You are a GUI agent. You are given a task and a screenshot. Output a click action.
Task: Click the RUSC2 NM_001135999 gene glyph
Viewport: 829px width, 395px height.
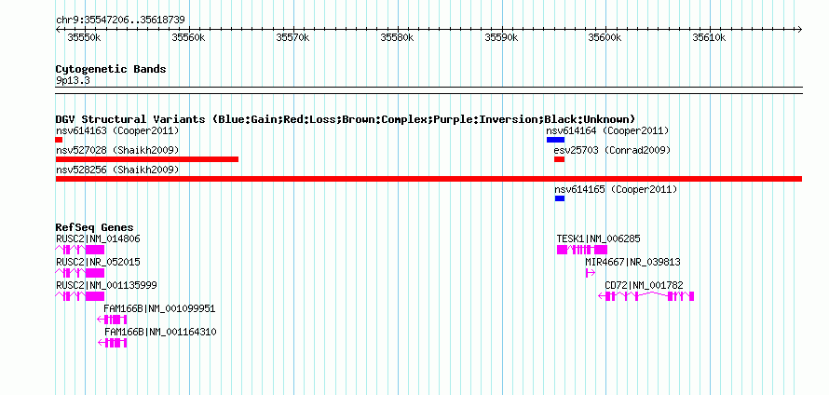pyautogui.click(x=80, y=296)
